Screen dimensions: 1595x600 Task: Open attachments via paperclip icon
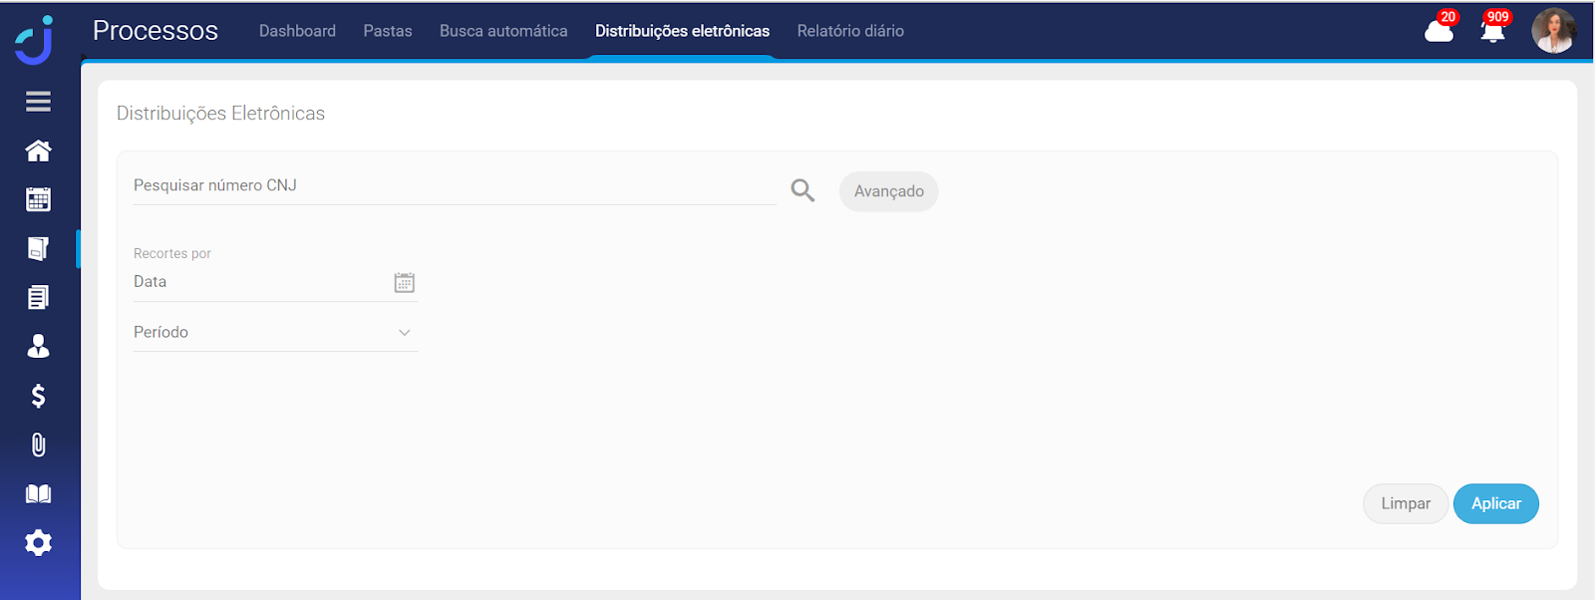pyautogui.click(x=38, y=445)
